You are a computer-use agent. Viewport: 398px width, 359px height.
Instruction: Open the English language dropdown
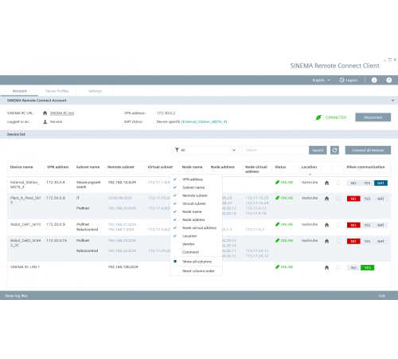tap(321, 80)
